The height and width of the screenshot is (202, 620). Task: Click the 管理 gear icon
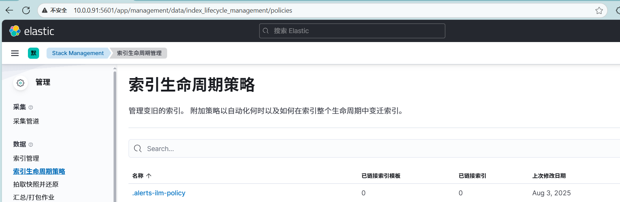[x=20, y=83]
